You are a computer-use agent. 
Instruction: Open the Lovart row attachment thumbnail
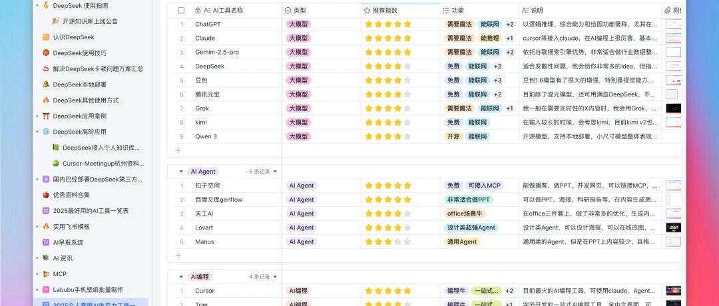pyautogui.click(x=673, y=228)
